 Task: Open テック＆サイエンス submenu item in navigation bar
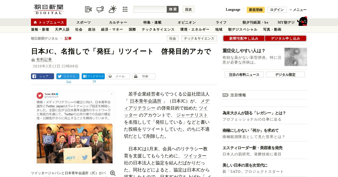(158, 29)
